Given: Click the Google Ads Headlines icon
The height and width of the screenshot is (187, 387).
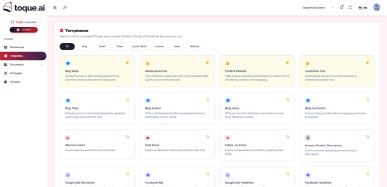Looking at the screenshot, I should (228, 175).
